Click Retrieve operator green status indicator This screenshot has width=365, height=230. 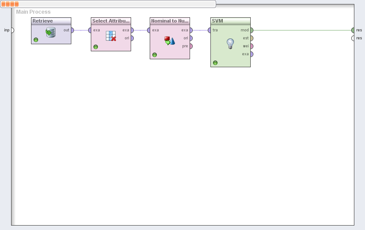(36, 40)
